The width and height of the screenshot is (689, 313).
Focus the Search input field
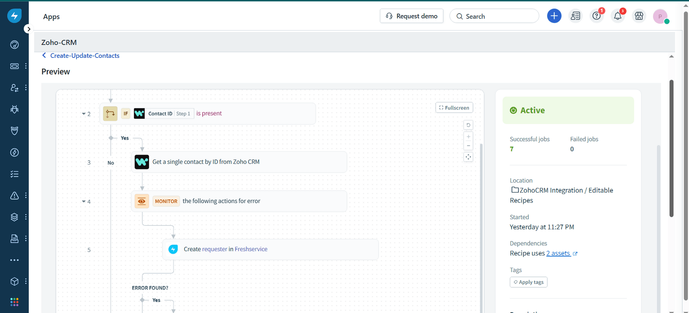[x=494, y=16]
